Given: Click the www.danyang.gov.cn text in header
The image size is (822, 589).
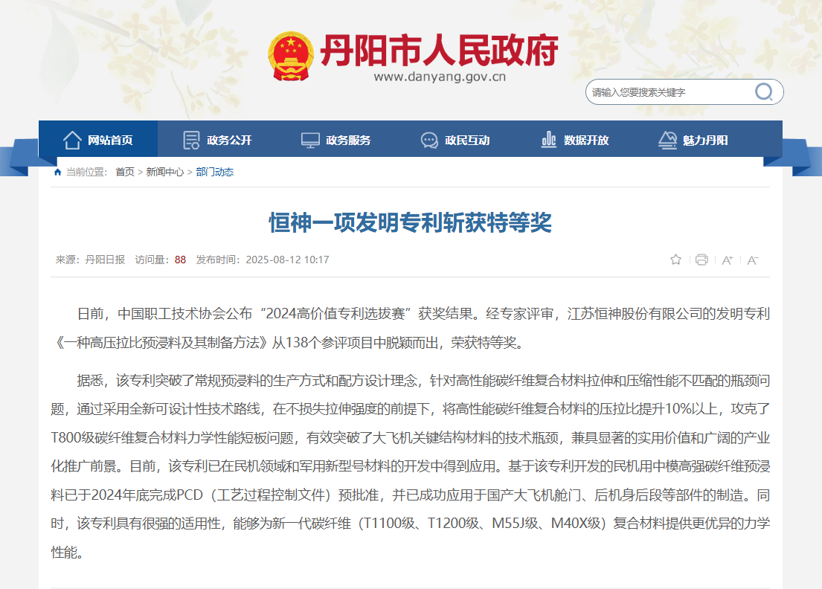Looking at the screenshot, I should [440, 77].
